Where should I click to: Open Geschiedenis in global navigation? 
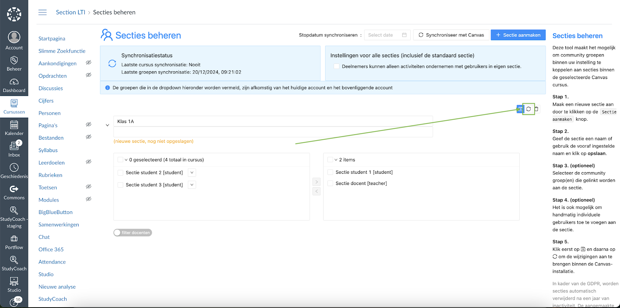[x=14, y=171]
